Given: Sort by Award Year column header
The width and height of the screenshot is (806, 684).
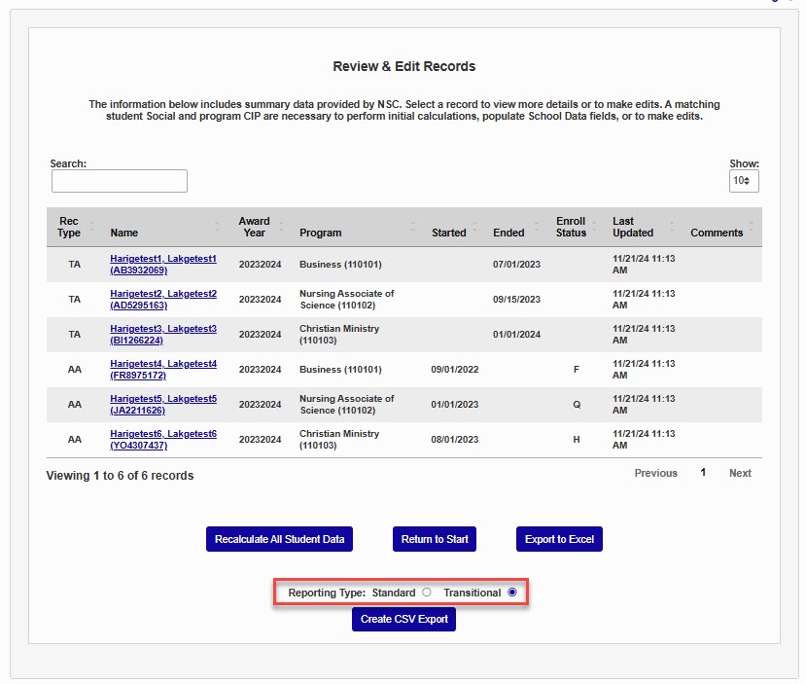Looking at the screenshot, I should tap(255, 227).
